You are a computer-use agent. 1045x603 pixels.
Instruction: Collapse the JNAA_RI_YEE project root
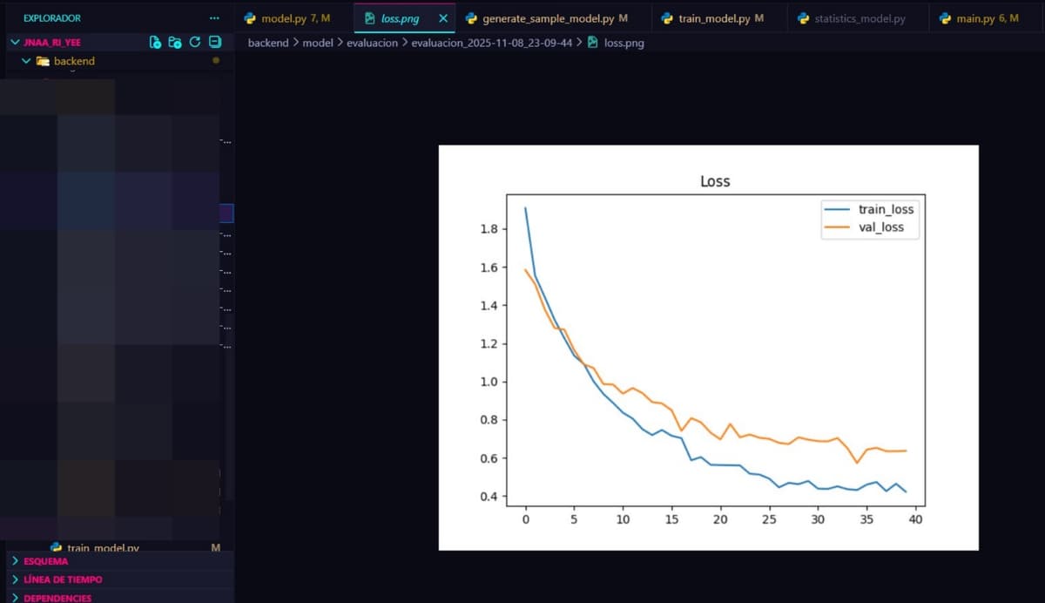click(x=14, y=41)
